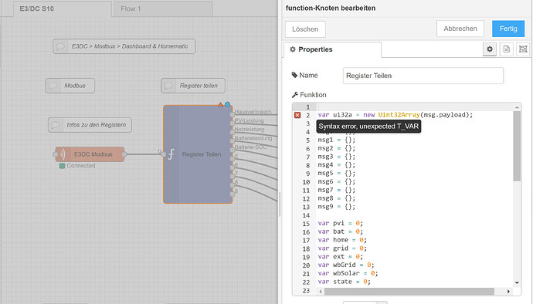Click the scroll-left arrow in code editor
Image resolution: width=533 pixels, height=304 pixels.
[321, 292]
